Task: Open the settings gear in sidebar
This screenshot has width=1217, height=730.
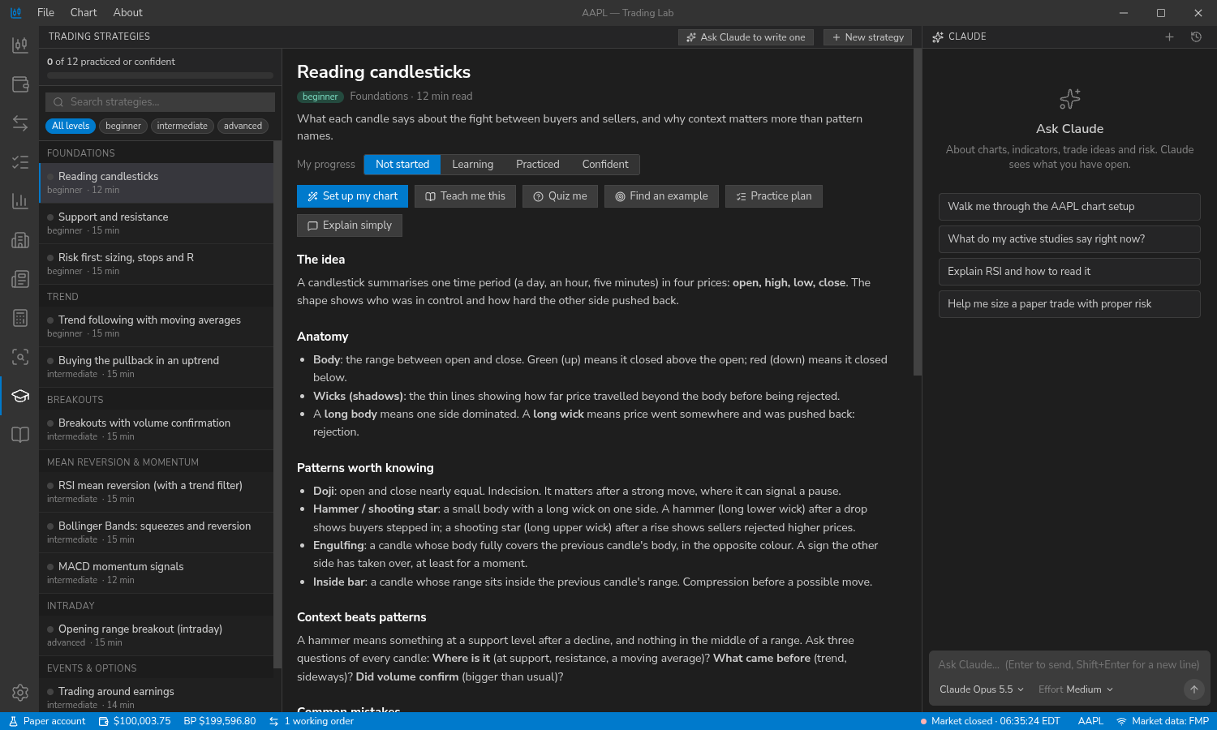Action: (20, 693)
